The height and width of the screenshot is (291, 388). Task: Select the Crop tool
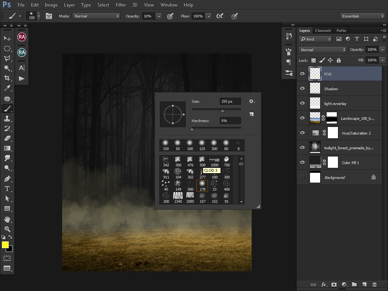[7, 78]
